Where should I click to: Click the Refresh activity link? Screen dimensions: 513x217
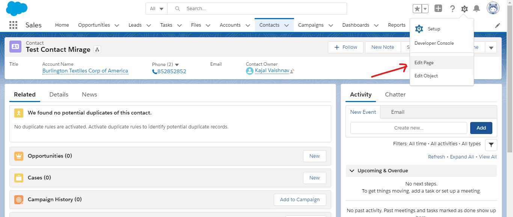[436, 157]
